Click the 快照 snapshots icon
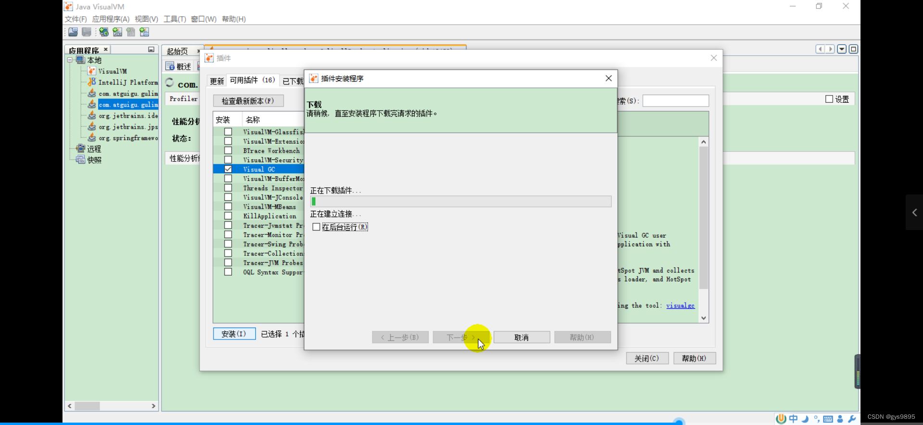Screen dimensions: 923x425 tap(81, 159)
